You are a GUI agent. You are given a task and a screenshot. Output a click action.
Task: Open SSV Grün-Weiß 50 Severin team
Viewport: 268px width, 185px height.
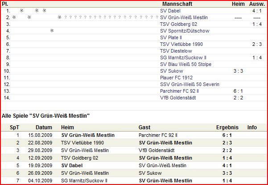point(190,84)
